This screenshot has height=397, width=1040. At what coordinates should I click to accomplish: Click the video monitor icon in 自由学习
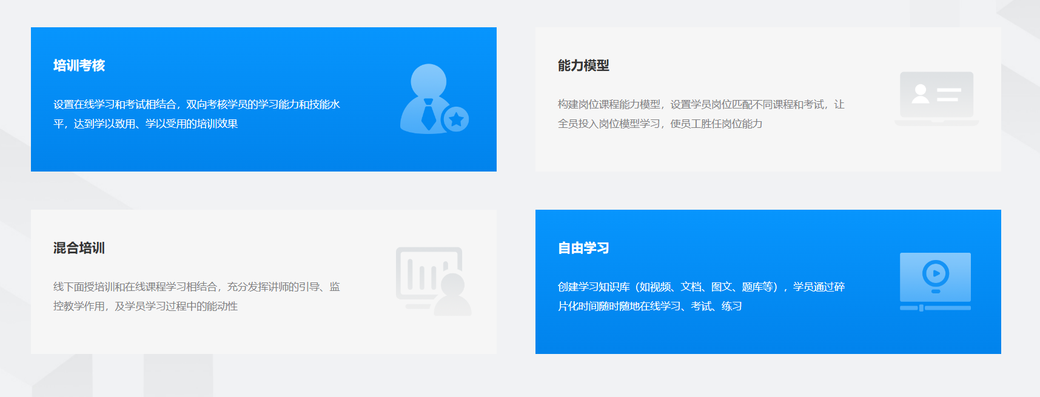click(935, 277)
